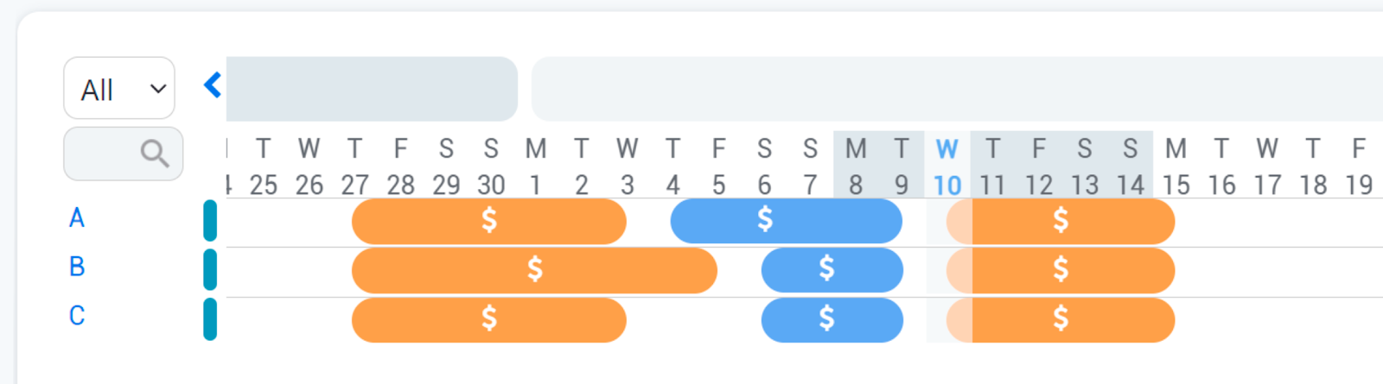1383x384 pixels.
Task: Select Monday 15 in the date header
Action: [x=1176, y=167]
